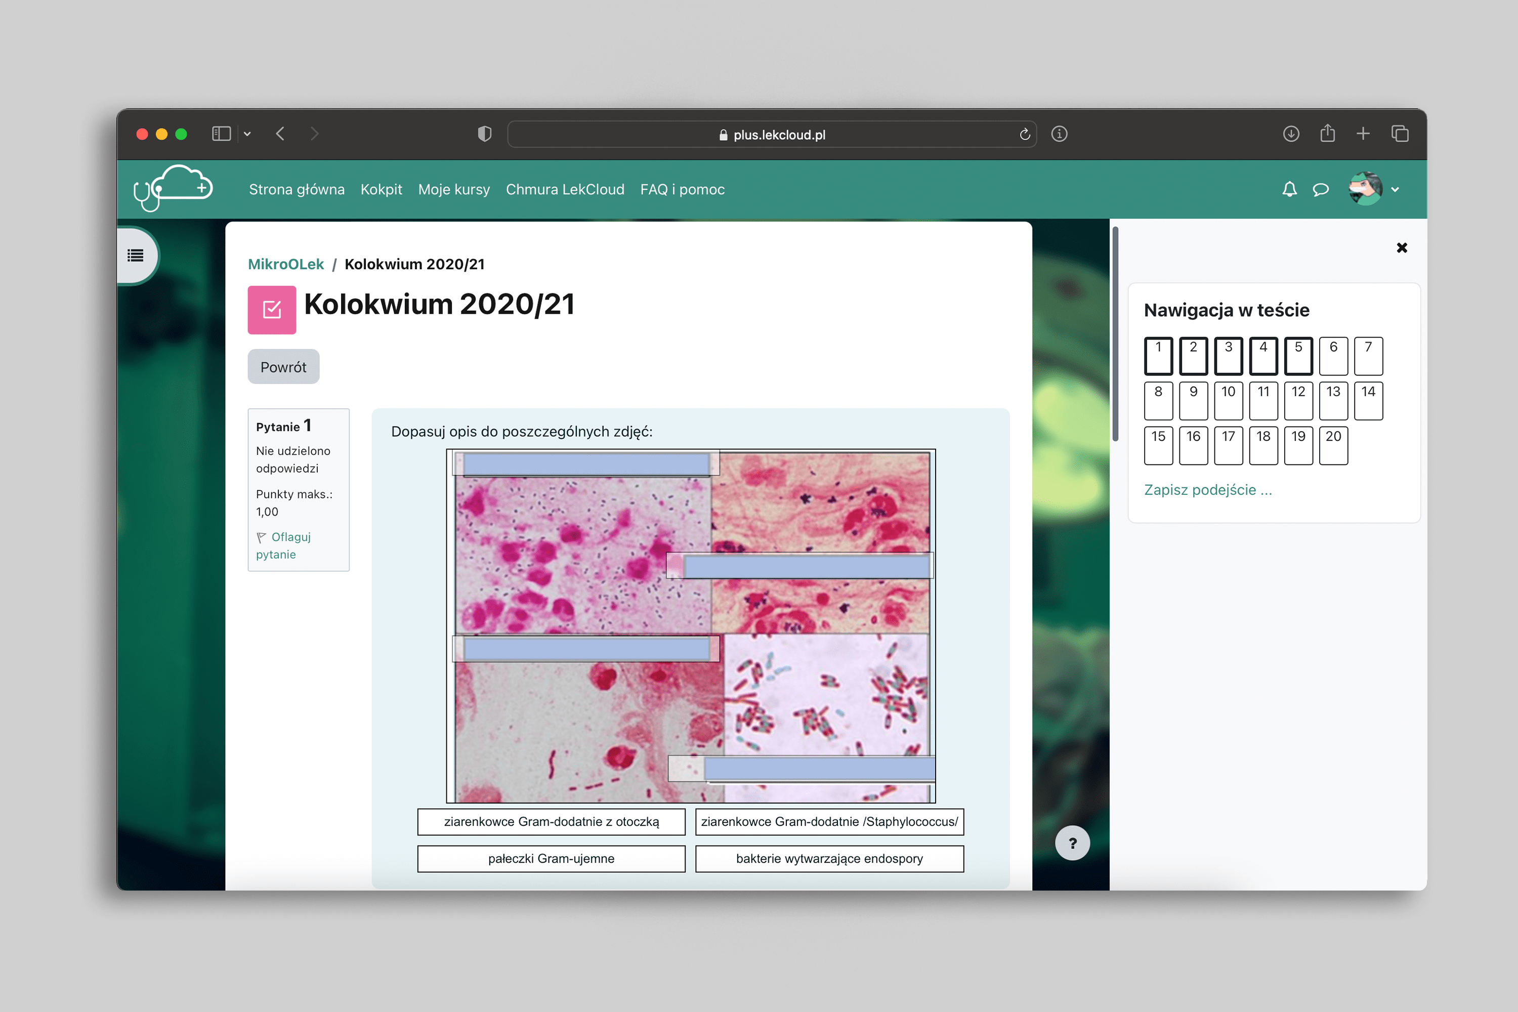Select question 5 in navigation

pyautogui.click(x=1298, y=356)
